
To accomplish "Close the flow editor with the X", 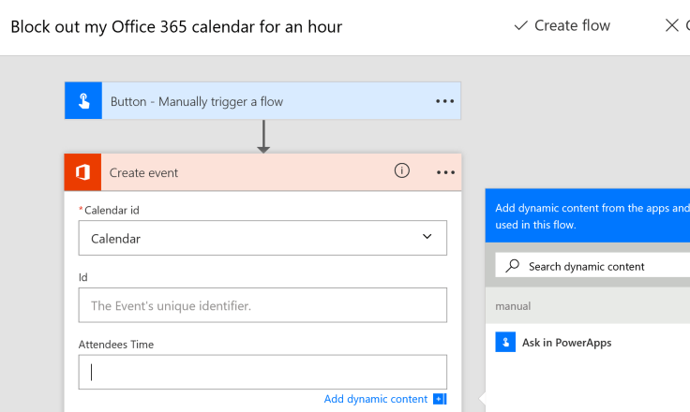I will coord(672,25).
